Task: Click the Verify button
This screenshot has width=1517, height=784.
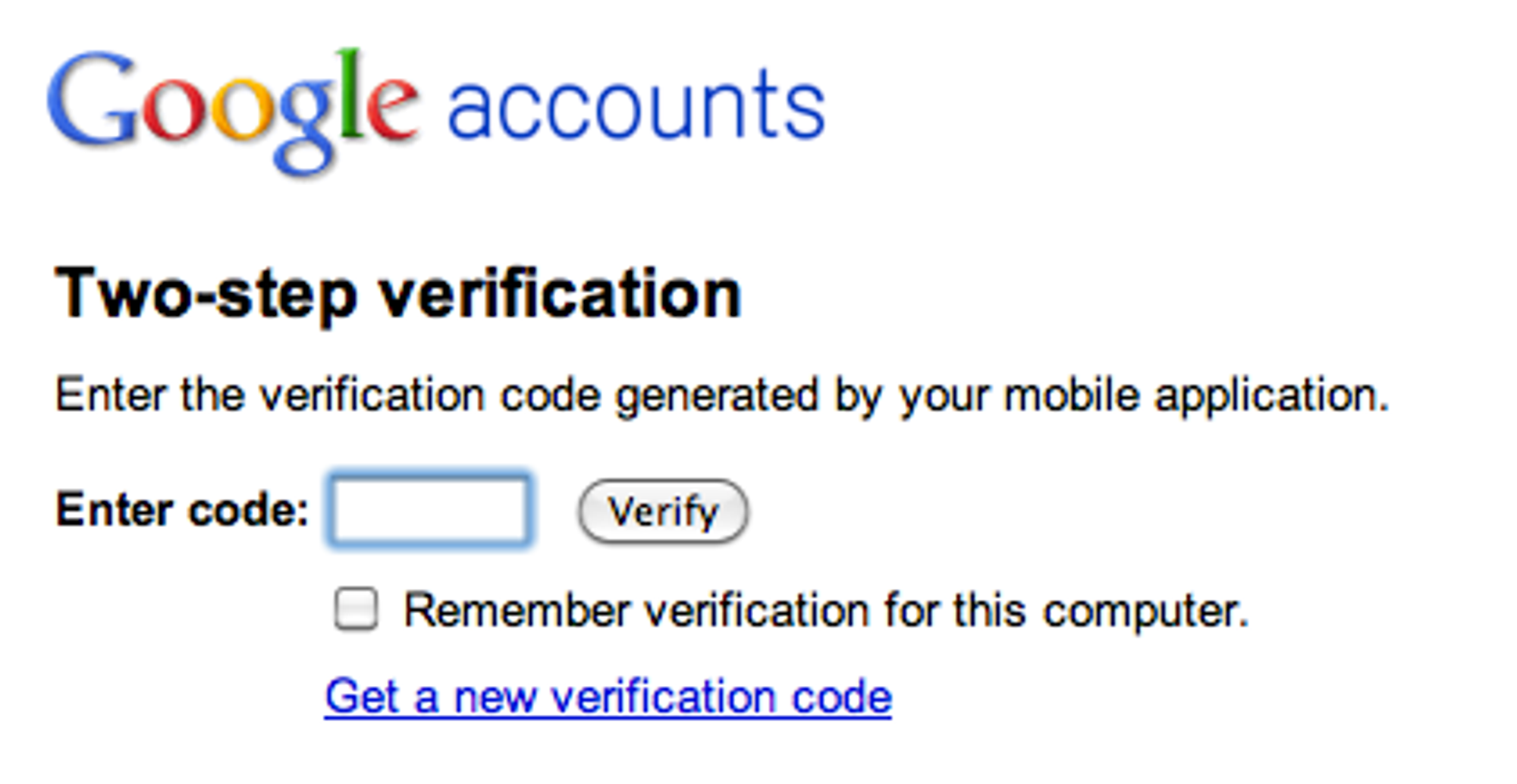Action: coord(663,512)
